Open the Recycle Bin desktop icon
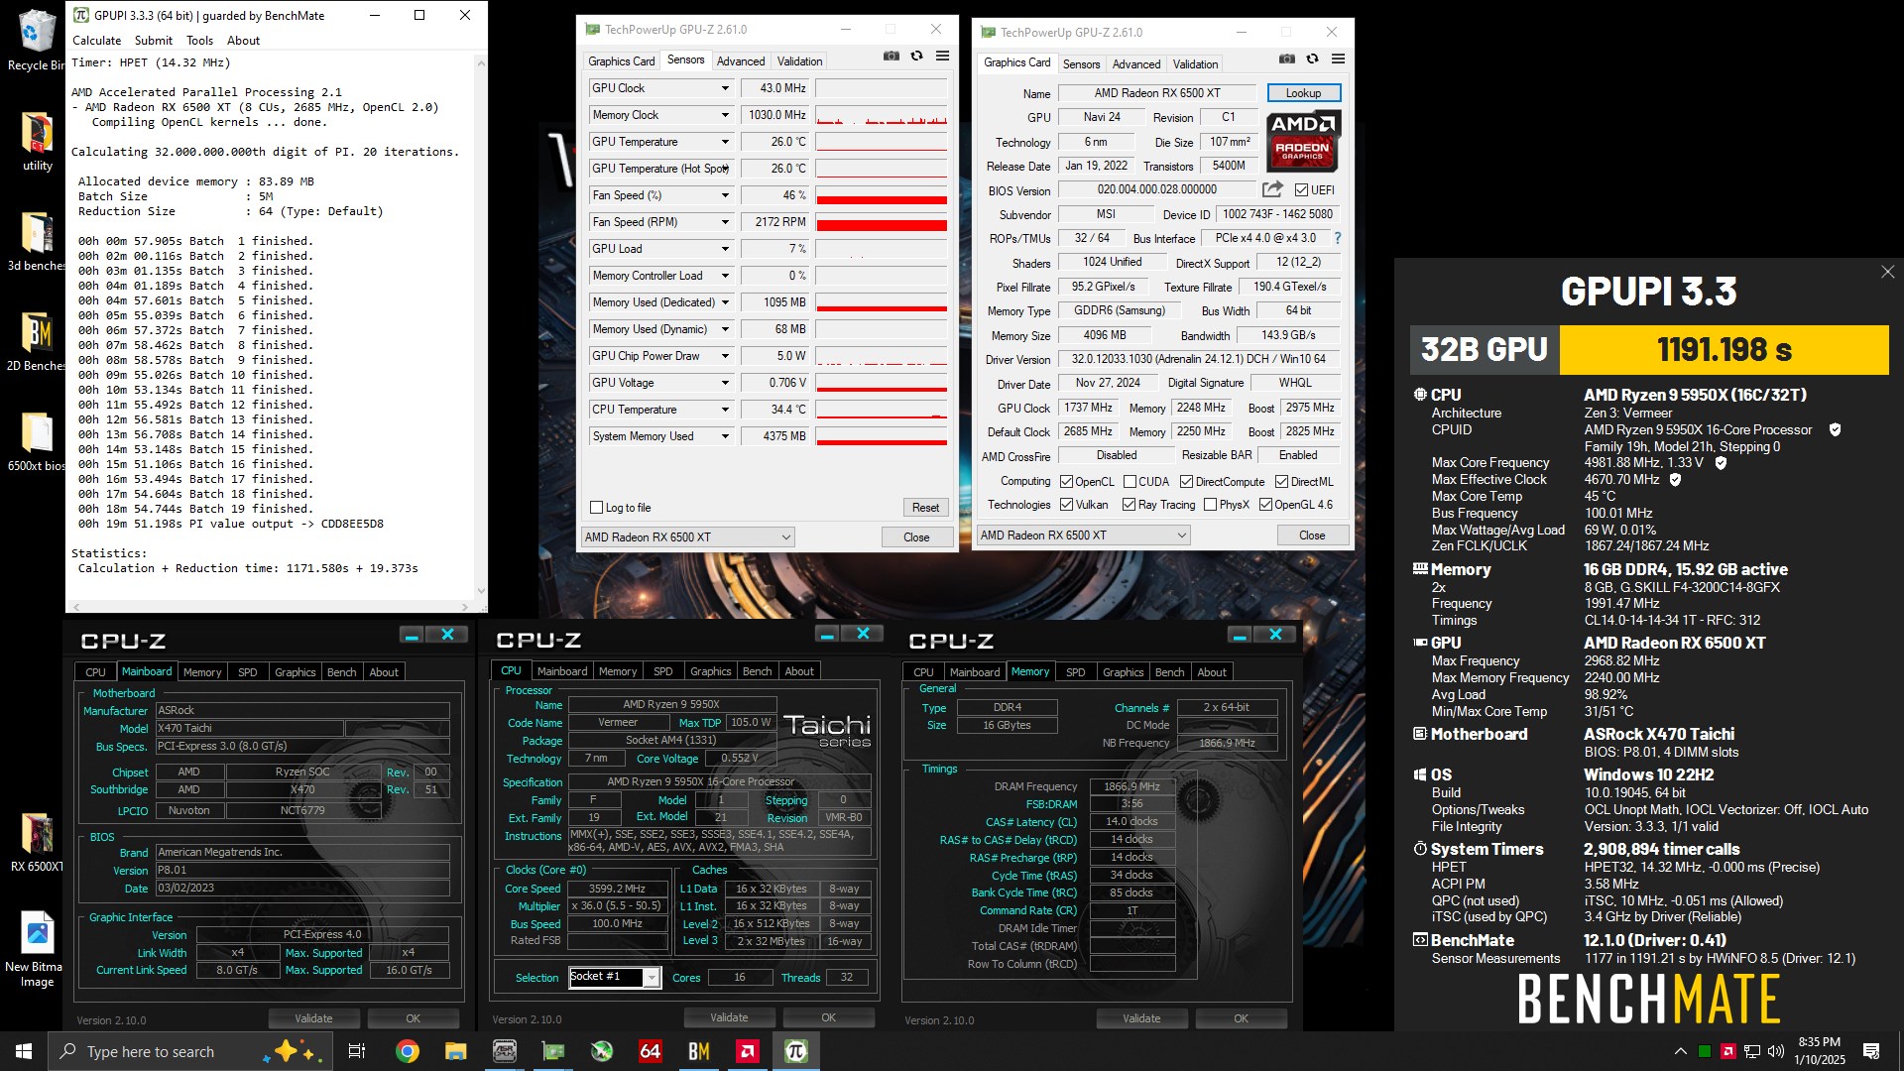Screen dimensions: 1904x1071 coord(36,40)
